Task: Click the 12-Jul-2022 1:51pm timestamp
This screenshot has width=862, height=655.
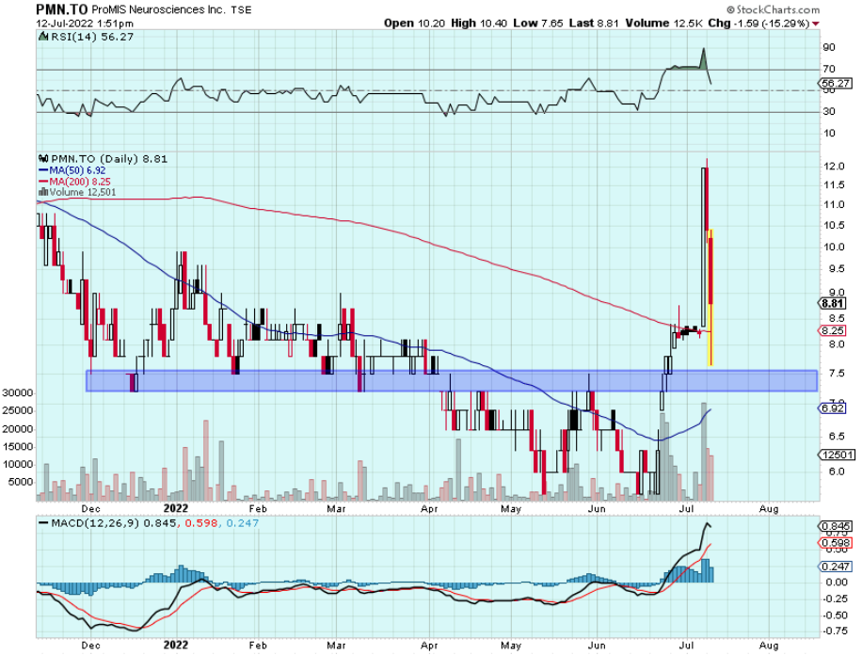Action: tap(85, 24)
